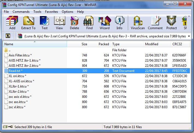
Task: Open the View toolbar icon
Action: (x=59, y=21)
